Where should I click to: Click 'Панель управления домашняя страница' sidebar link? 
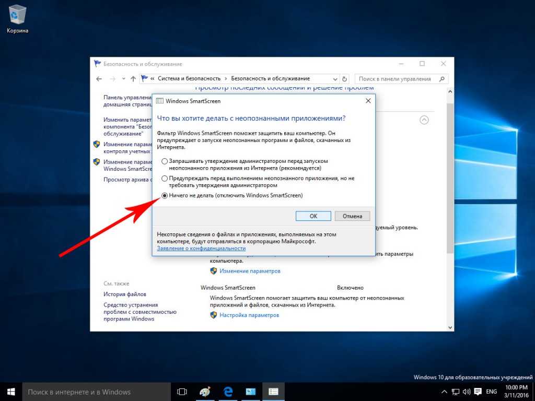[x=127, y=101]
